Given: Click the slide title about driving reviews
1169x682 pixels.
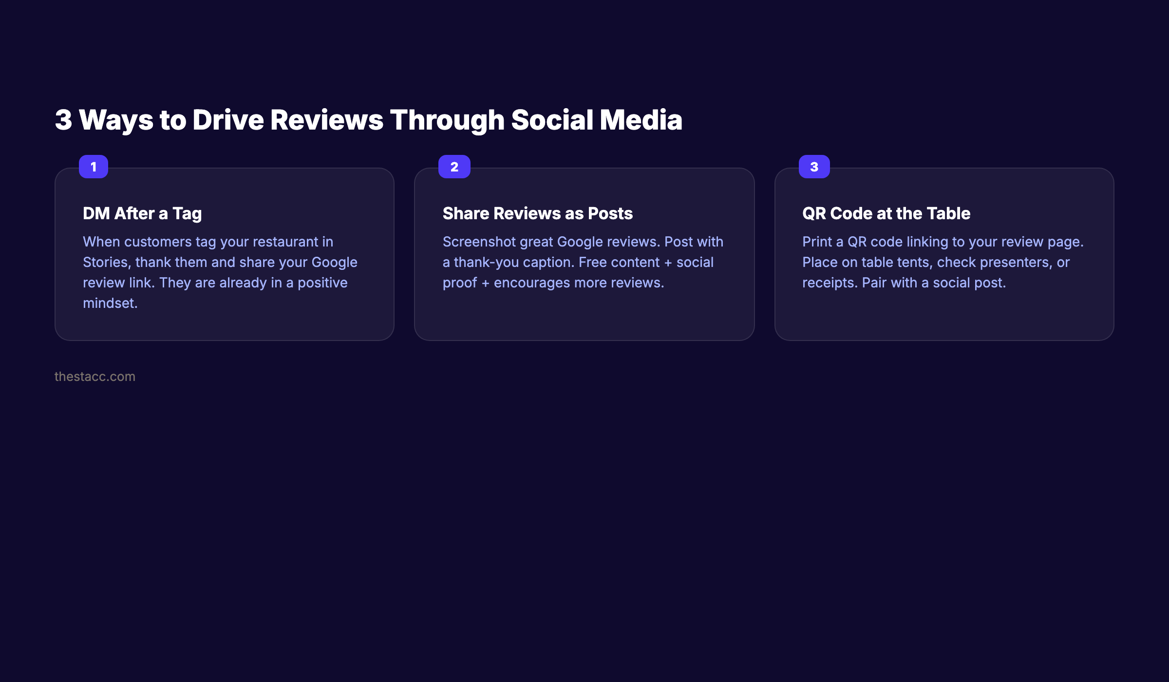Looking at the screenshot, I should (369, 119).
